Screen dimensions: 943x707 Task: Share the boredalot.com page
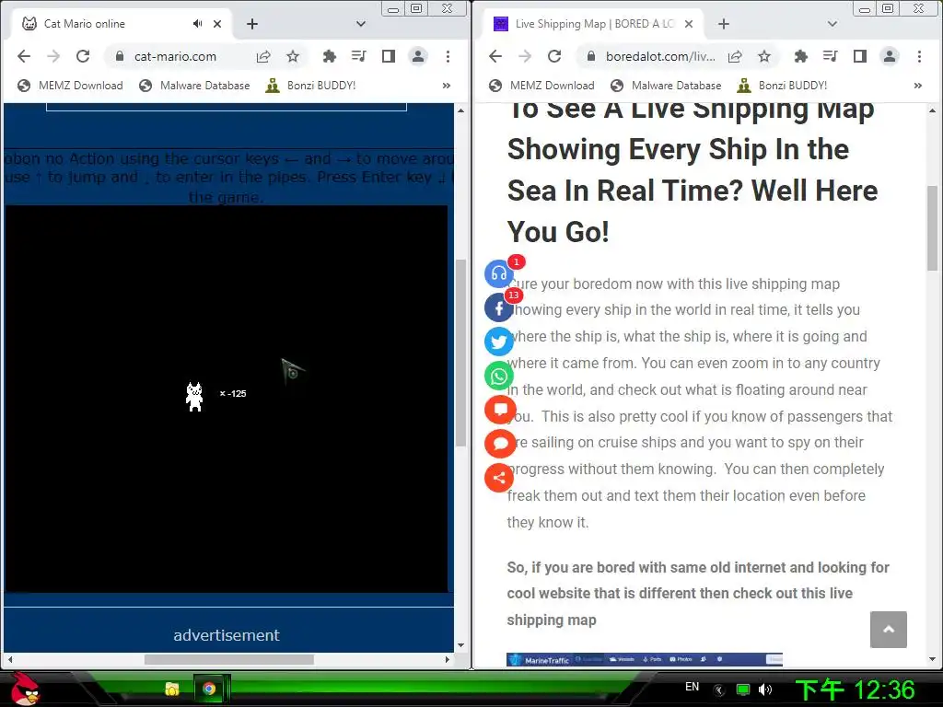pos(735,56)
